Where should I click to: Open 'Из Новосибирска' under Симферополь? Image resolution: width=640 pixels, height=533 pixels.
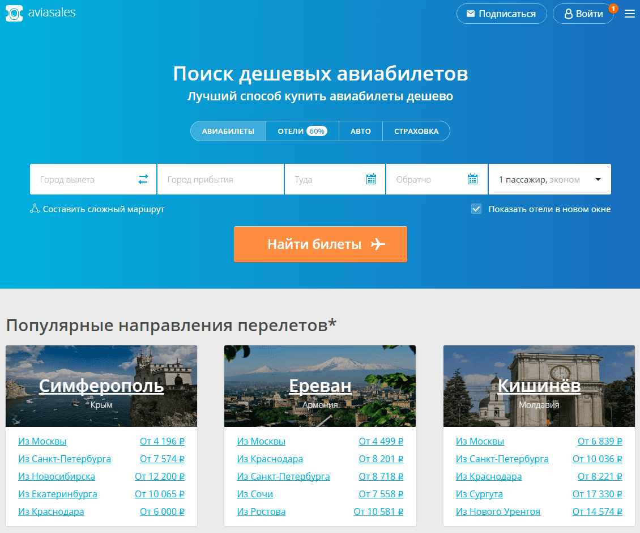pos(56,477)
